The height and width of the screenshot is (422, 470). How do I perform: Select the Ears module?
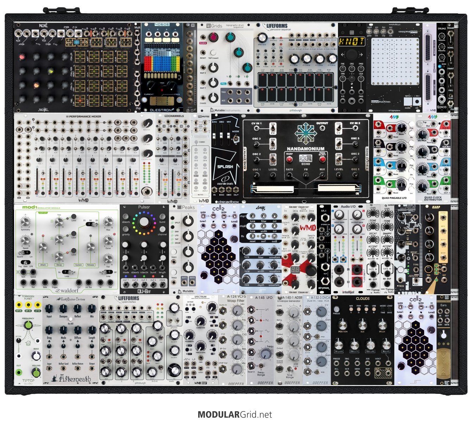[x=444, y=340]
